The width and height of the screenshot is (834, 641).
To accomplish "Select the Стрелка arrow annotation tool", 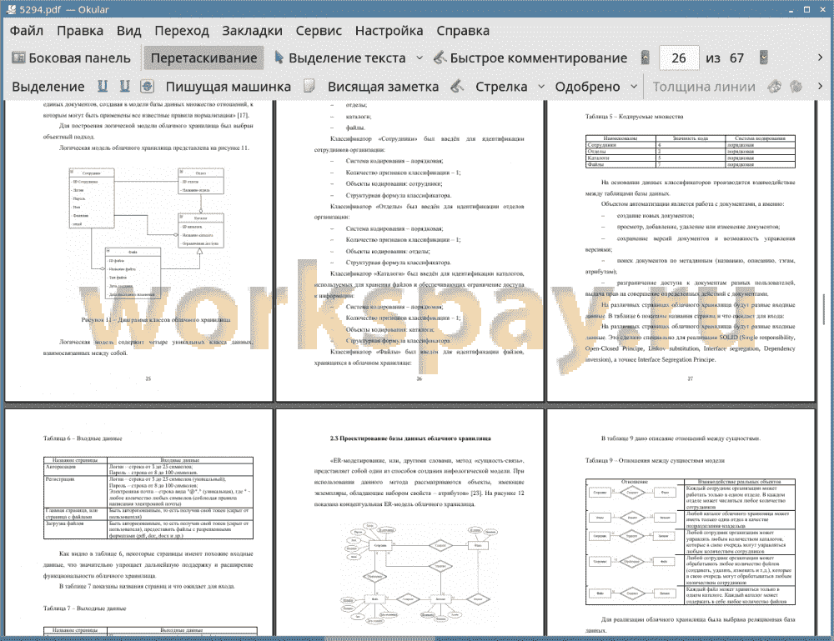I will [501, 87].
